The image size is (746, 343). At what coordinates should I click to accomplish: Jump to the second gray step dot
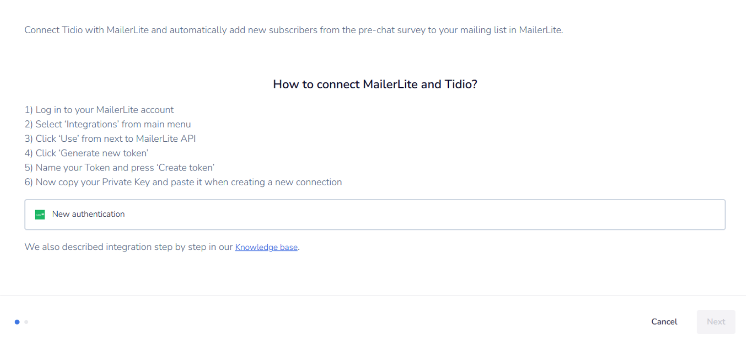26,322
